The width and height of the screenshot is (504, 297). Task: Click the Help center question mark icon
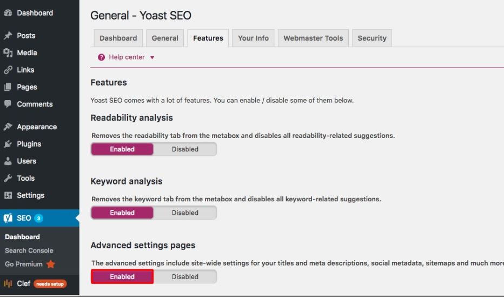click(x=101, y=57)
